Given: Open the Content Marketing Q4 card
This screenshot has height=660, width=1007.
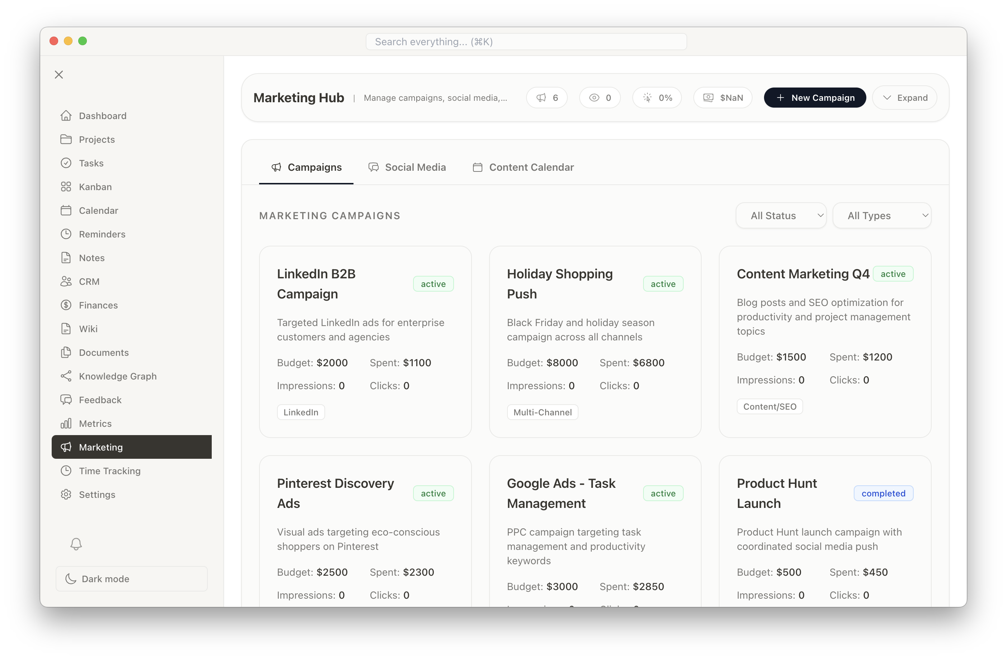Looking at the screenshot, I should (x=825, y=341).
